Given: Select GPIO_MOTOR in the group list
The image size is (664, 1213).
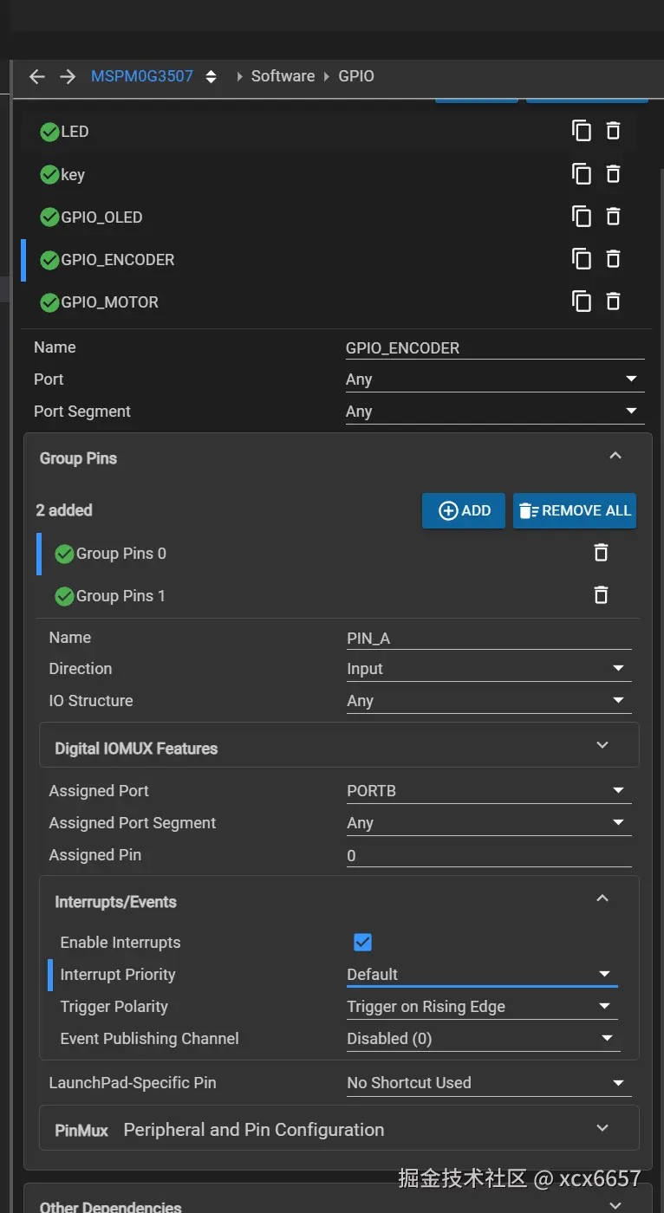Looking at the screenshot, I should coord(109,302).
